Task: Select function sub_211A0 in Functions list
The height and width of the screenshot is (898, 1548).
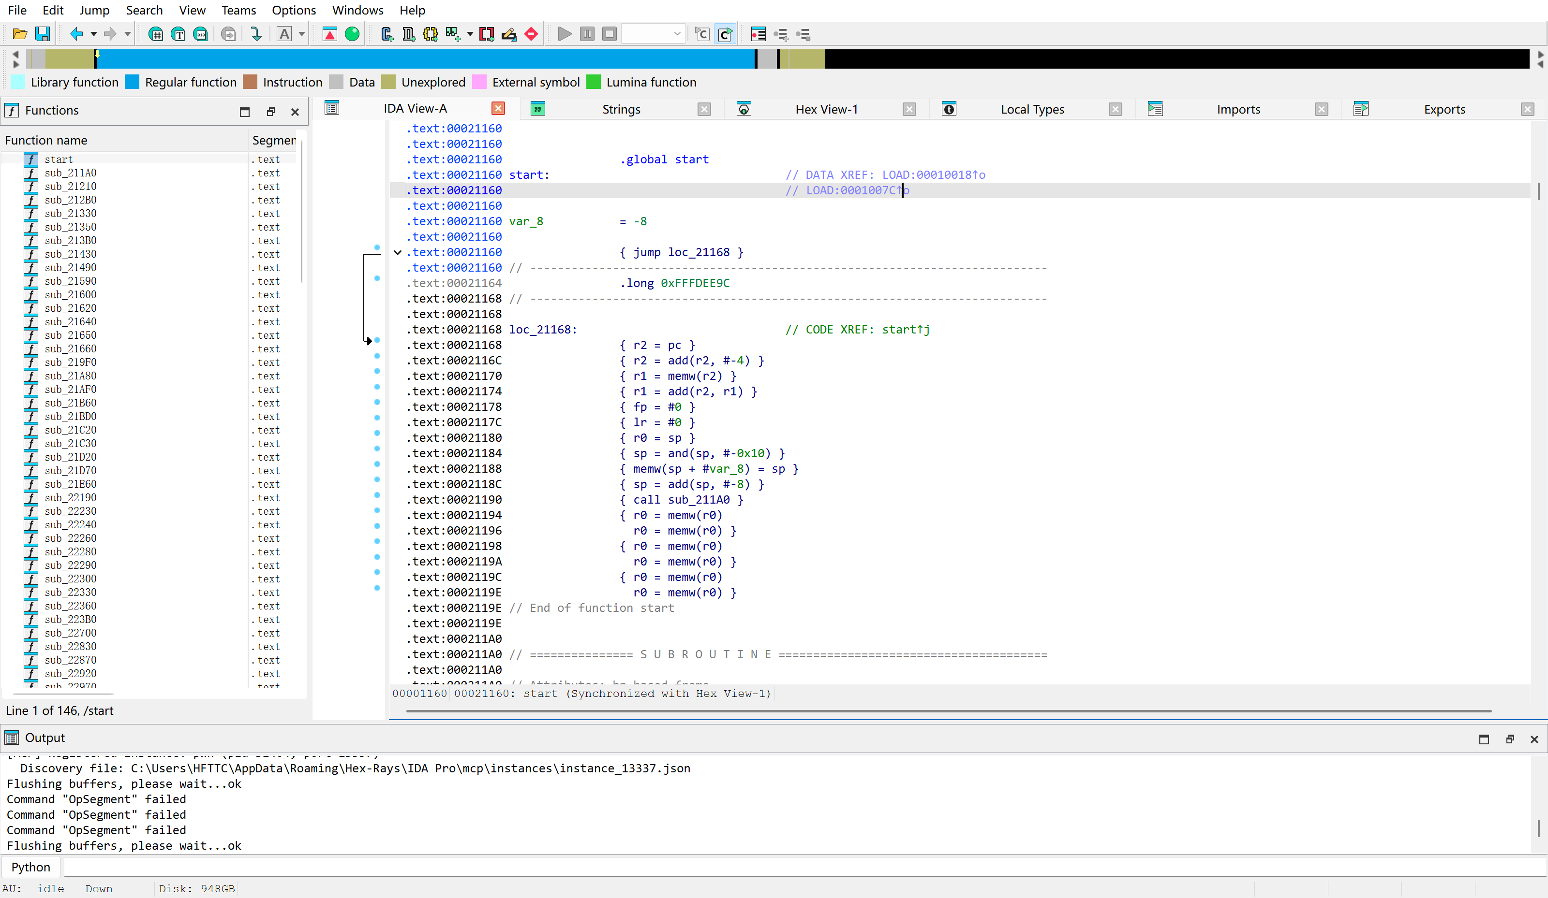Action: tap(71, 173)
